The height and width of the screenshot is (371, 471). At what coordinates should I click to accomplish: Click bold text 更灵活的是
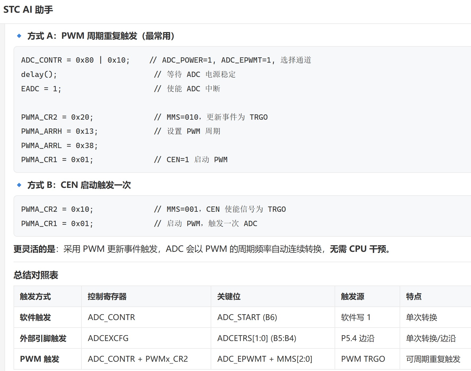[34, 249]
